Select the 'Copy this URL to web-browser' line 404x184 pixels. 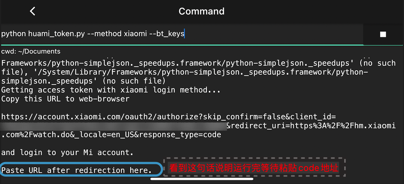click(x=65, y=99)
